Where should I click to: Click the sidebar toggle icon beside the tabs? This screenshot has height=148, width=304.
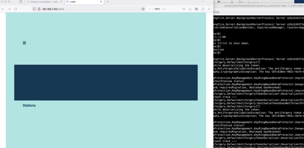(21, 2)
